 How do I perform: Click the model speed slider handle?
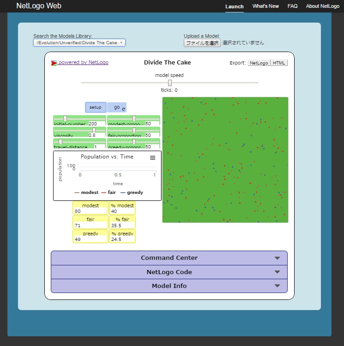click(x=170, y=82)
